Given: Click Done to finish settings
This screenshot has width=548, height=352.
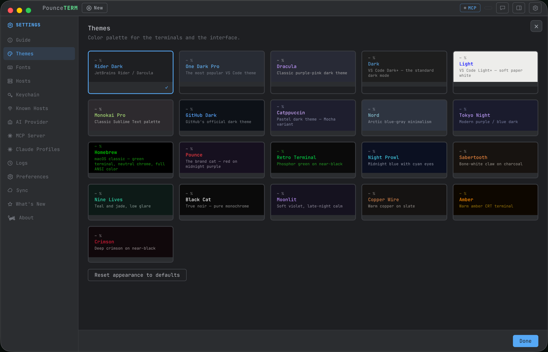Looking at the screenshot, I should pyautogui.click(x=525, y=341).
